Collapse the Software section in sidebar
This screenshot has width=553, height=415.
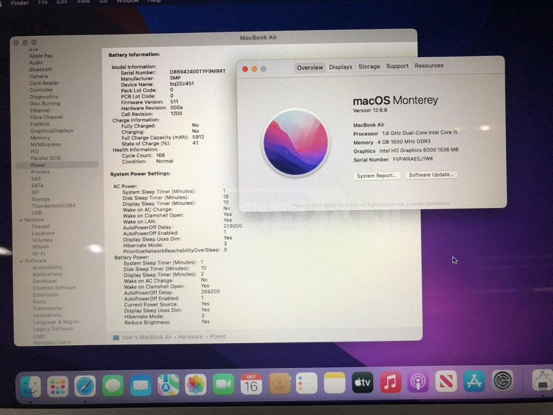(x=22, y=261)
